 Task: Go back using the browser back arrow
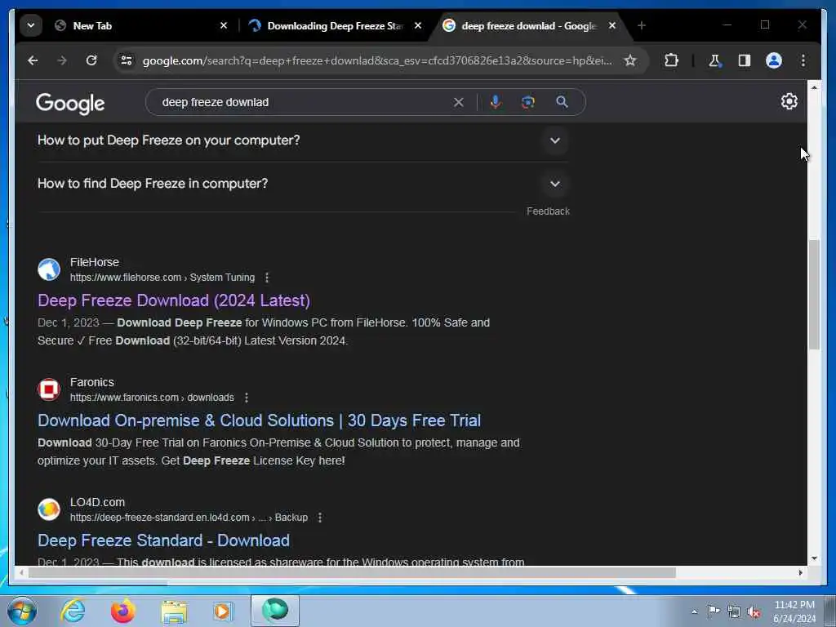pyautogui.click(x=33, y=60)
